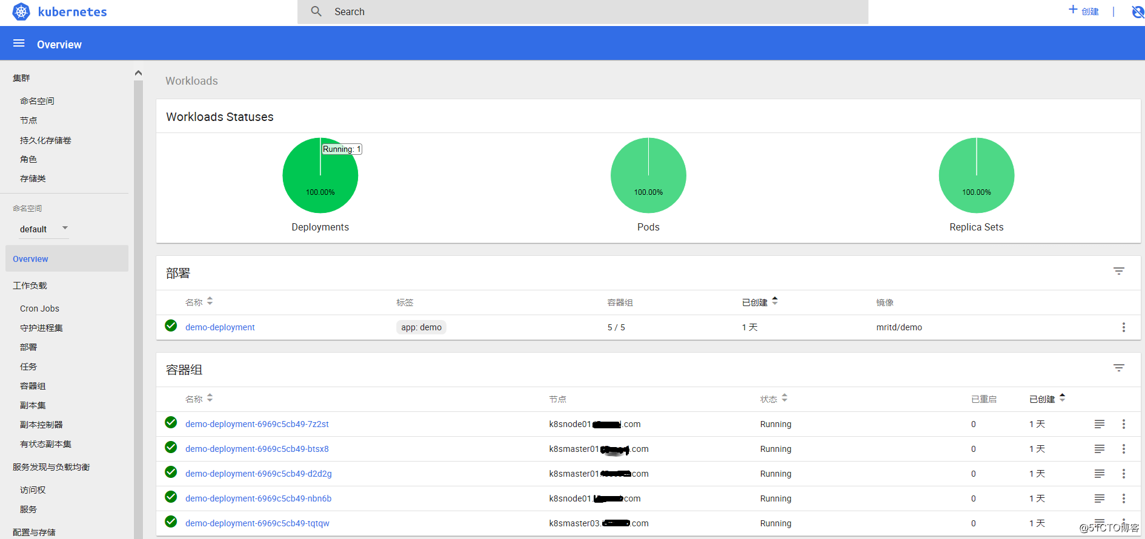1145x539 pixels.
Task: Open pod demo-deployment-6969c5cb49-tqtqw
Action: coord(257,523)
